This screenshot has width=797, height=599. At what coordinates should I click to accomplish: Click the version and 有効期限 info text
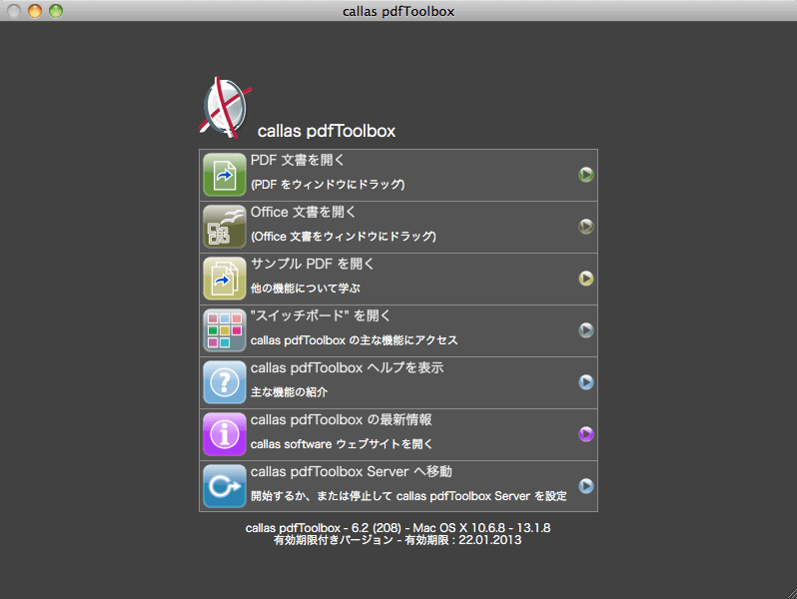coord(398,533)
